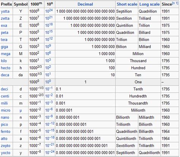Open the nano prefix link
The height and width of the screenshot is (157, 180).
pyautogui.click(x=5, y=117)
